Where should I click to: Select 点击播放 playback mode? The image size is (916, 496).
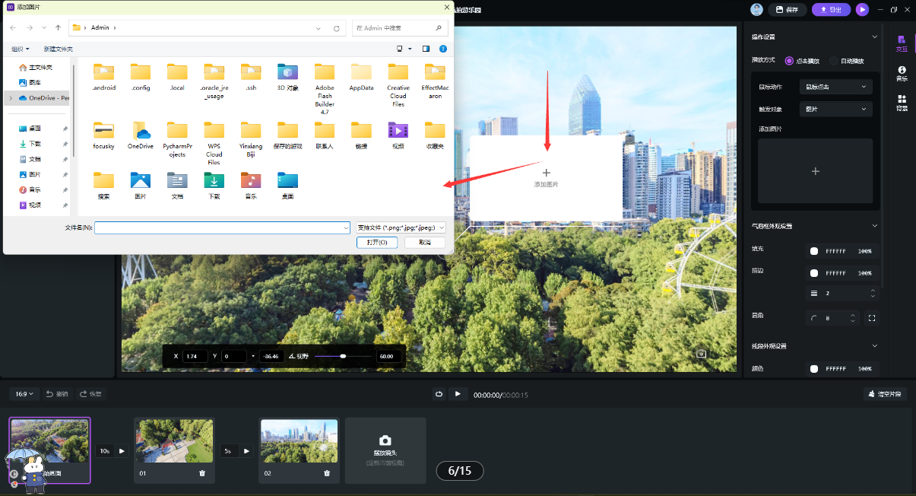click(789, 61)
